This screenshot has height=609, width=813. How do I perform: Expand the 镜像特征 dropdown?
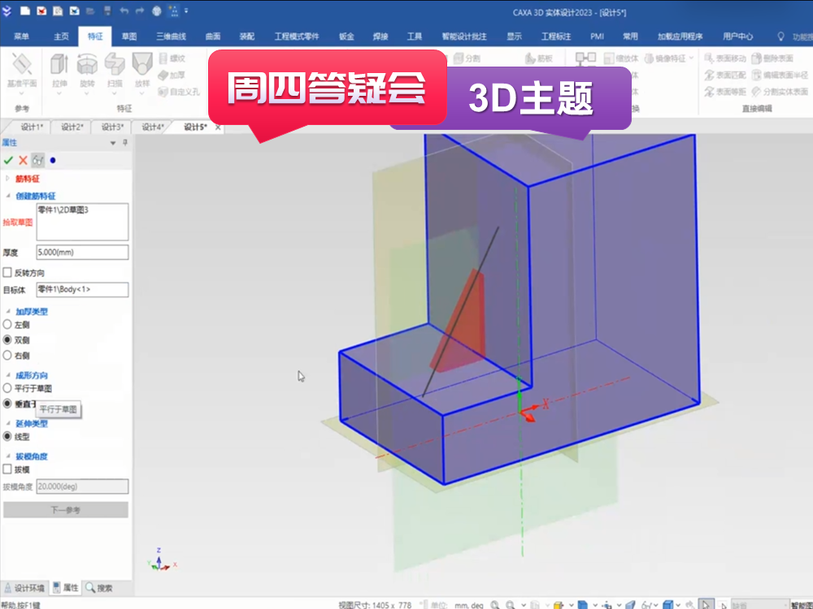pos(691,57)
